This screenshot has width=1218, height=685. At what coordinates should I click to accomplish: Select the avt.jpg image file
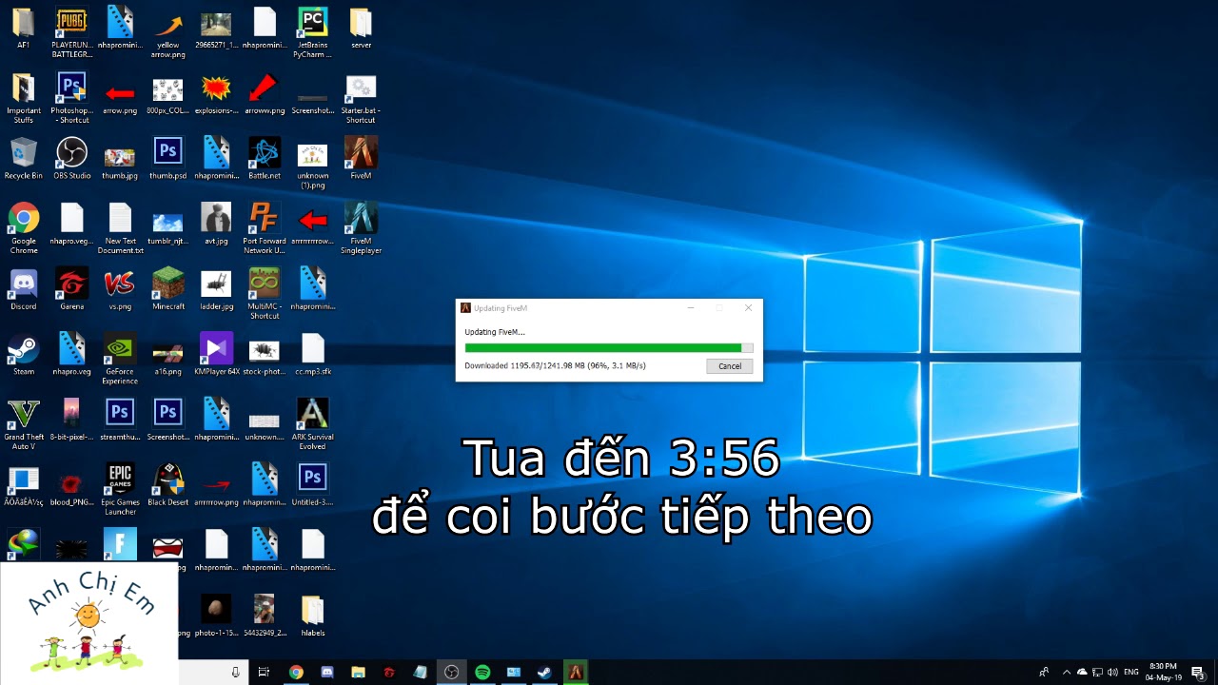[x=216, y=224]
